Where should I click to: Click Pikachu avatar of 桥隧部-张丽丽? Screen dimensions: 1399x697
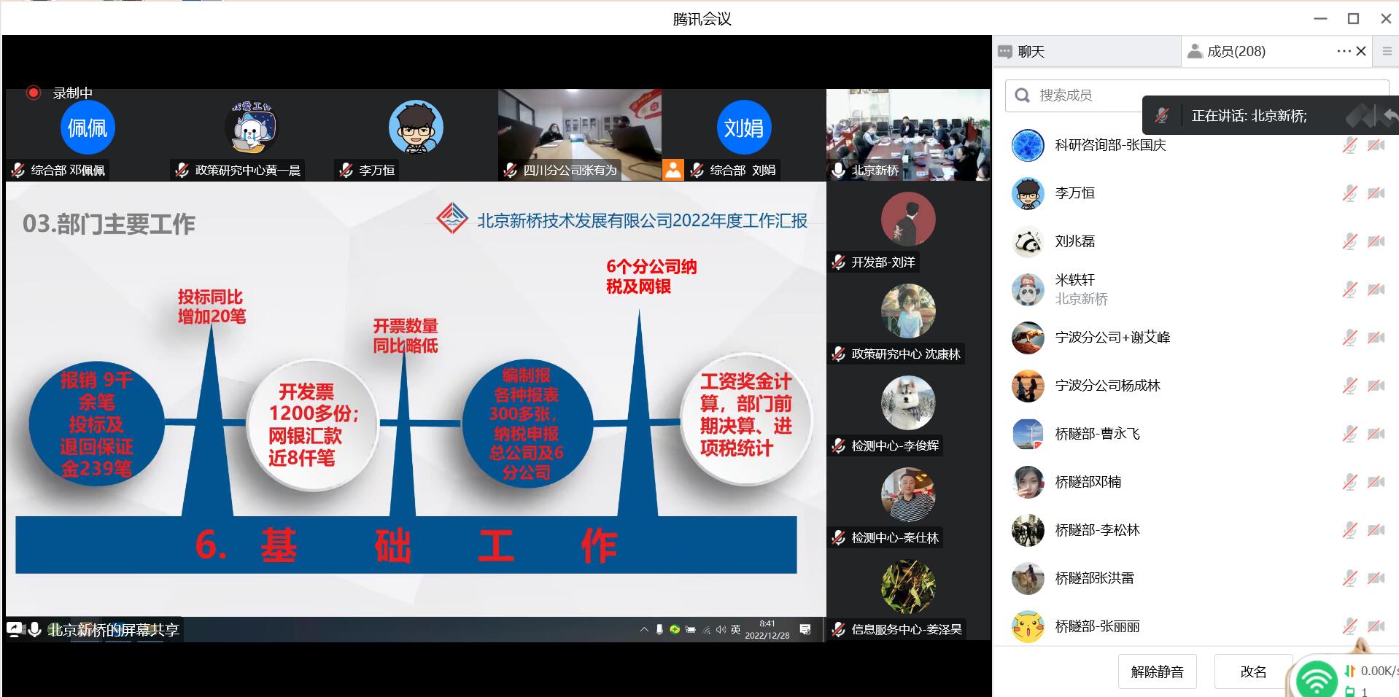coord(1028,626)
